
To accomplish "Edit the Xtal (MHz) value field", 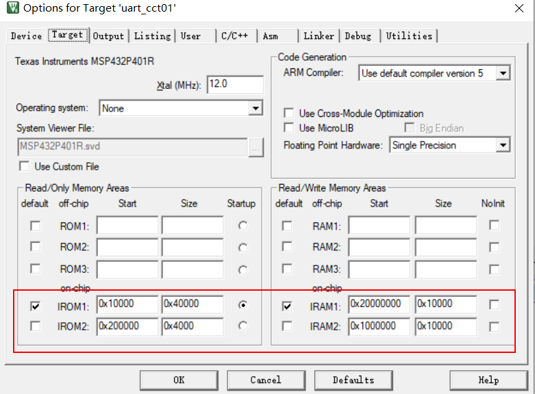I will tap(235, 84).
